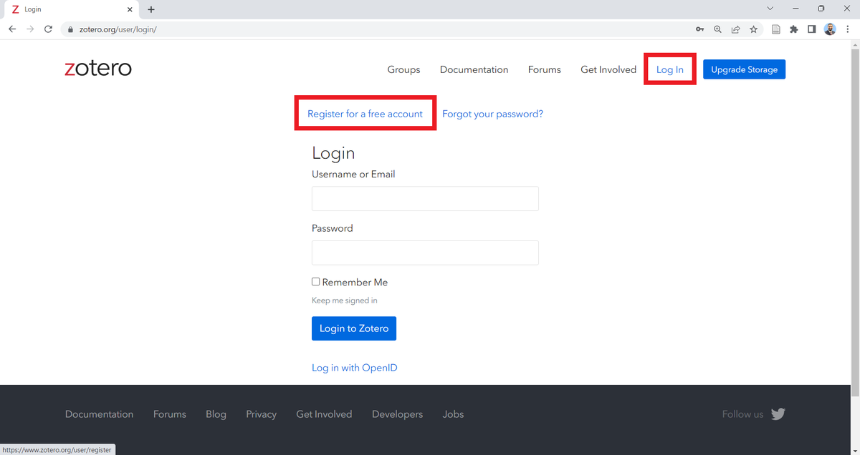The image size is (860, 455).
Task: Open the tab search chevron
Action: tap(770, 9)
